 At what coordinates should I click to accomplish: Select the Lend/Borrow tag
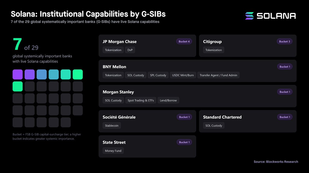(x=168, y=100)
